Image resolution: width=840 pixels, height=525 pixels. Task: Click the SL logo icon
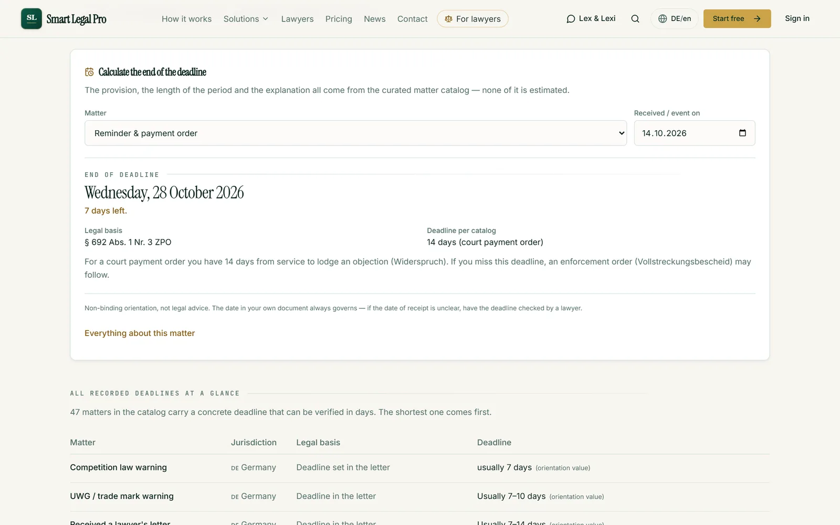31,18
